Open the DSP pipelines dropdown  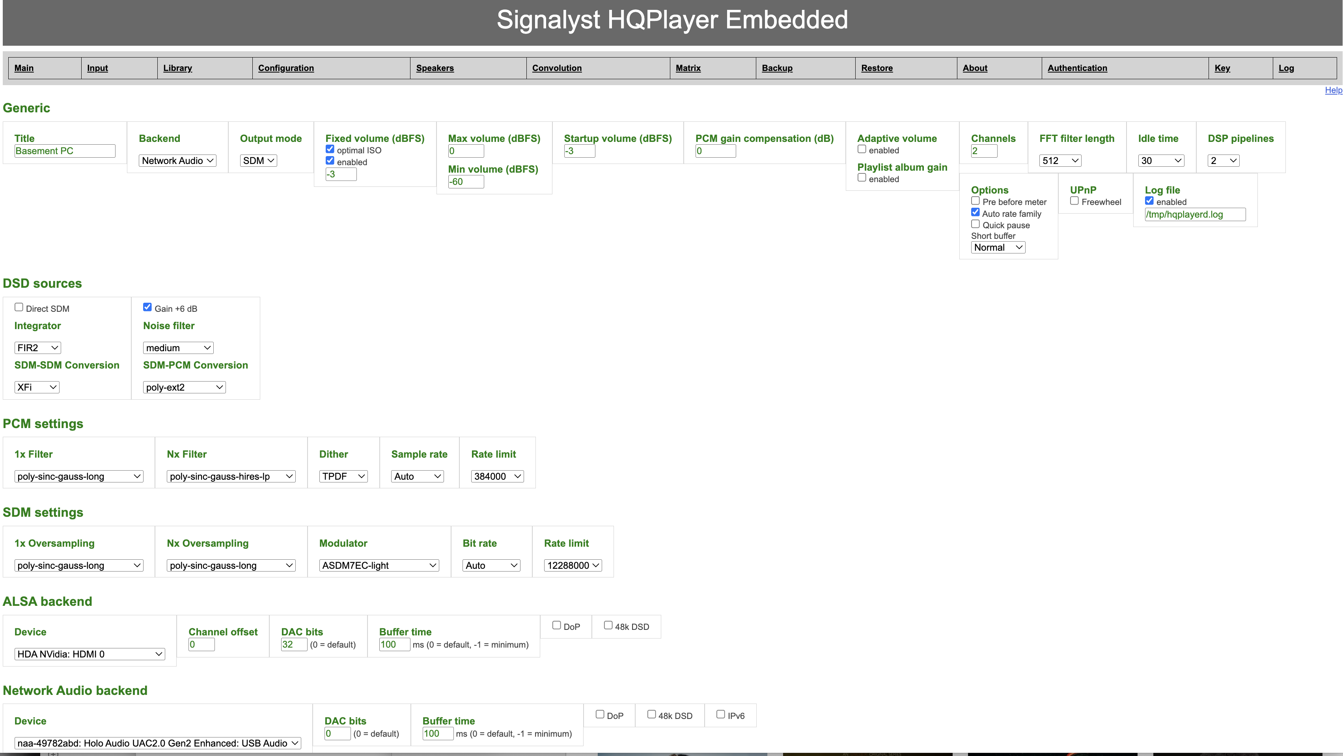tap(1224, 160)
